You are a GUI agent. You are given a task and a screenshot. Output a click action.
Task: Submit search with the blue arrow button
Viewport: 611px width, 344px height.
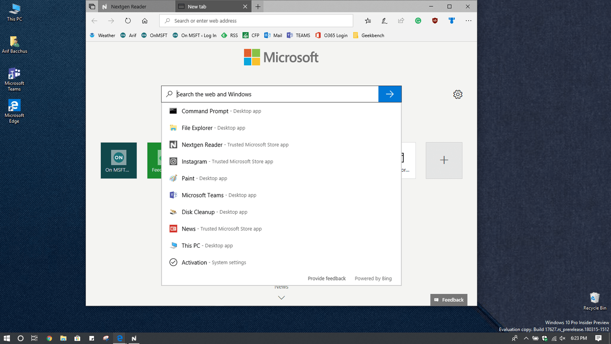(390, 94)
